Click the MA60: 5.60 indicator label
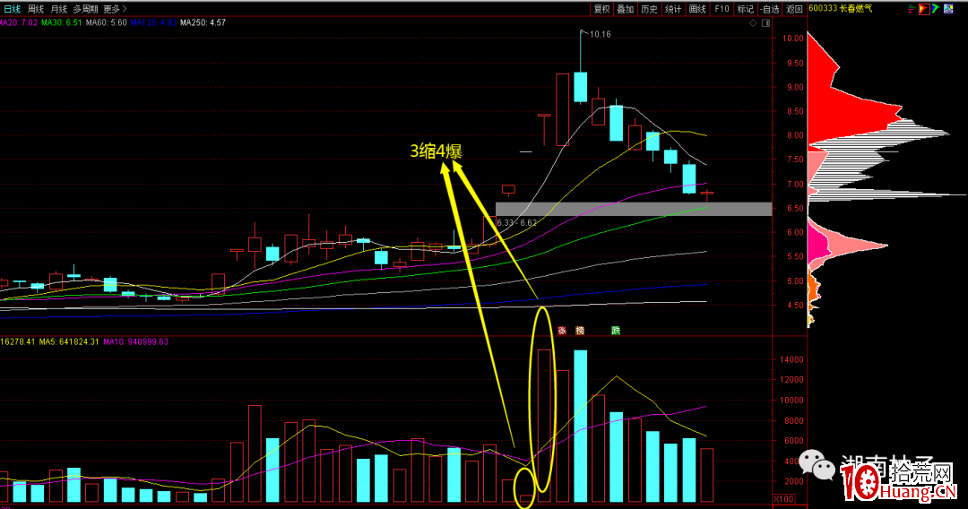The width and height of the screenshot is (968, 509). click(106, 22)
